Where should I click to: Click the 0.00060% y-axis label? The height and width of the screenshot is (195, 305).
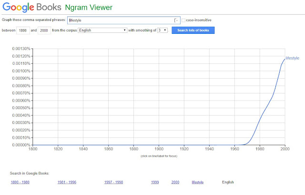[x=21, y=101]
